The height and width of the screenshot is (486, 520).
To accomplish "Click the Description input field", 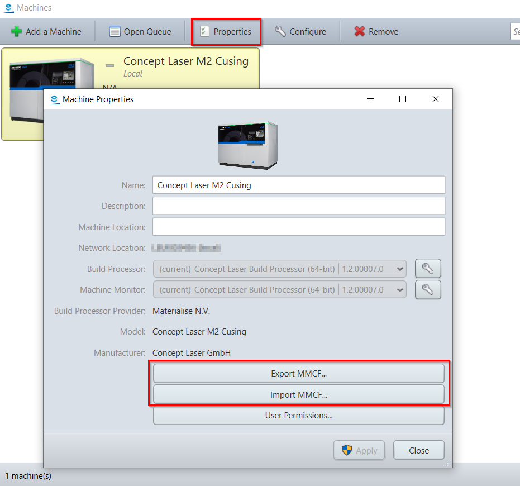I will pyautogui.click(x=299, y=206).
